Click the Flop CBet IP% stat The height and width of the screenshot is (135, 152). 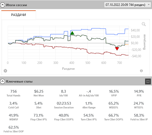[39, 117]
